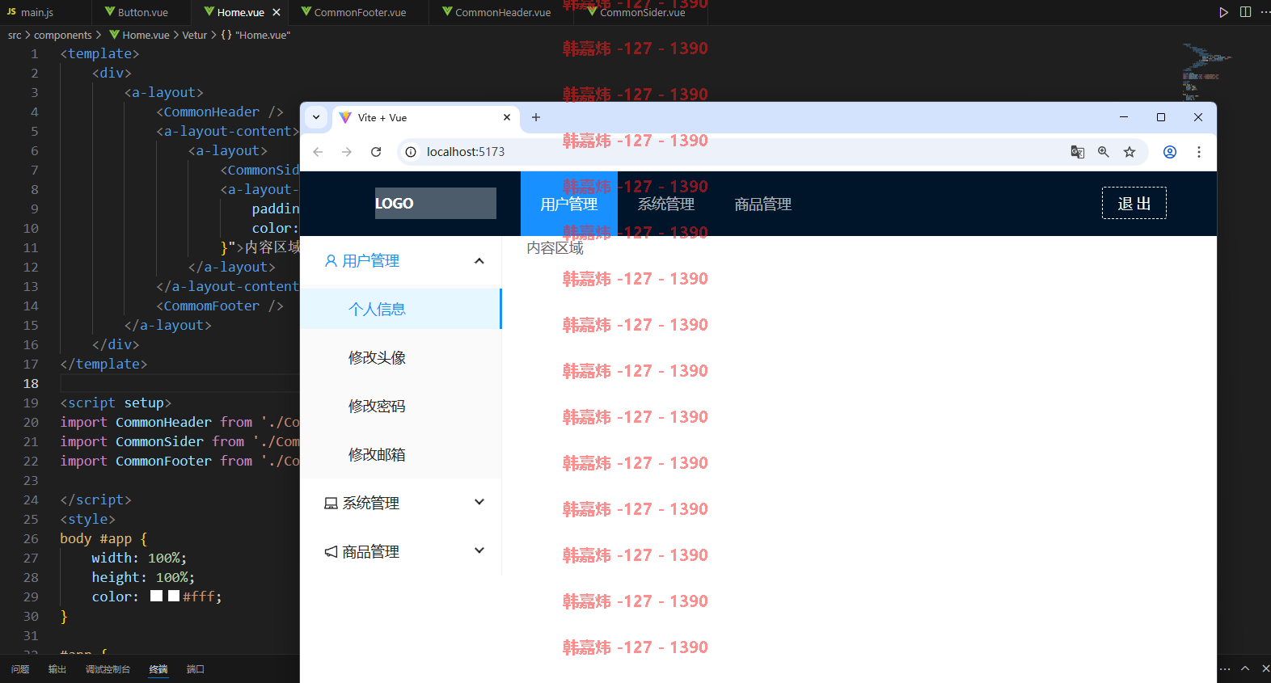Click the 内容区域 text in page
Image resolution: width=1271 pixels, height=683 pixels.
(x=555, y=247)
